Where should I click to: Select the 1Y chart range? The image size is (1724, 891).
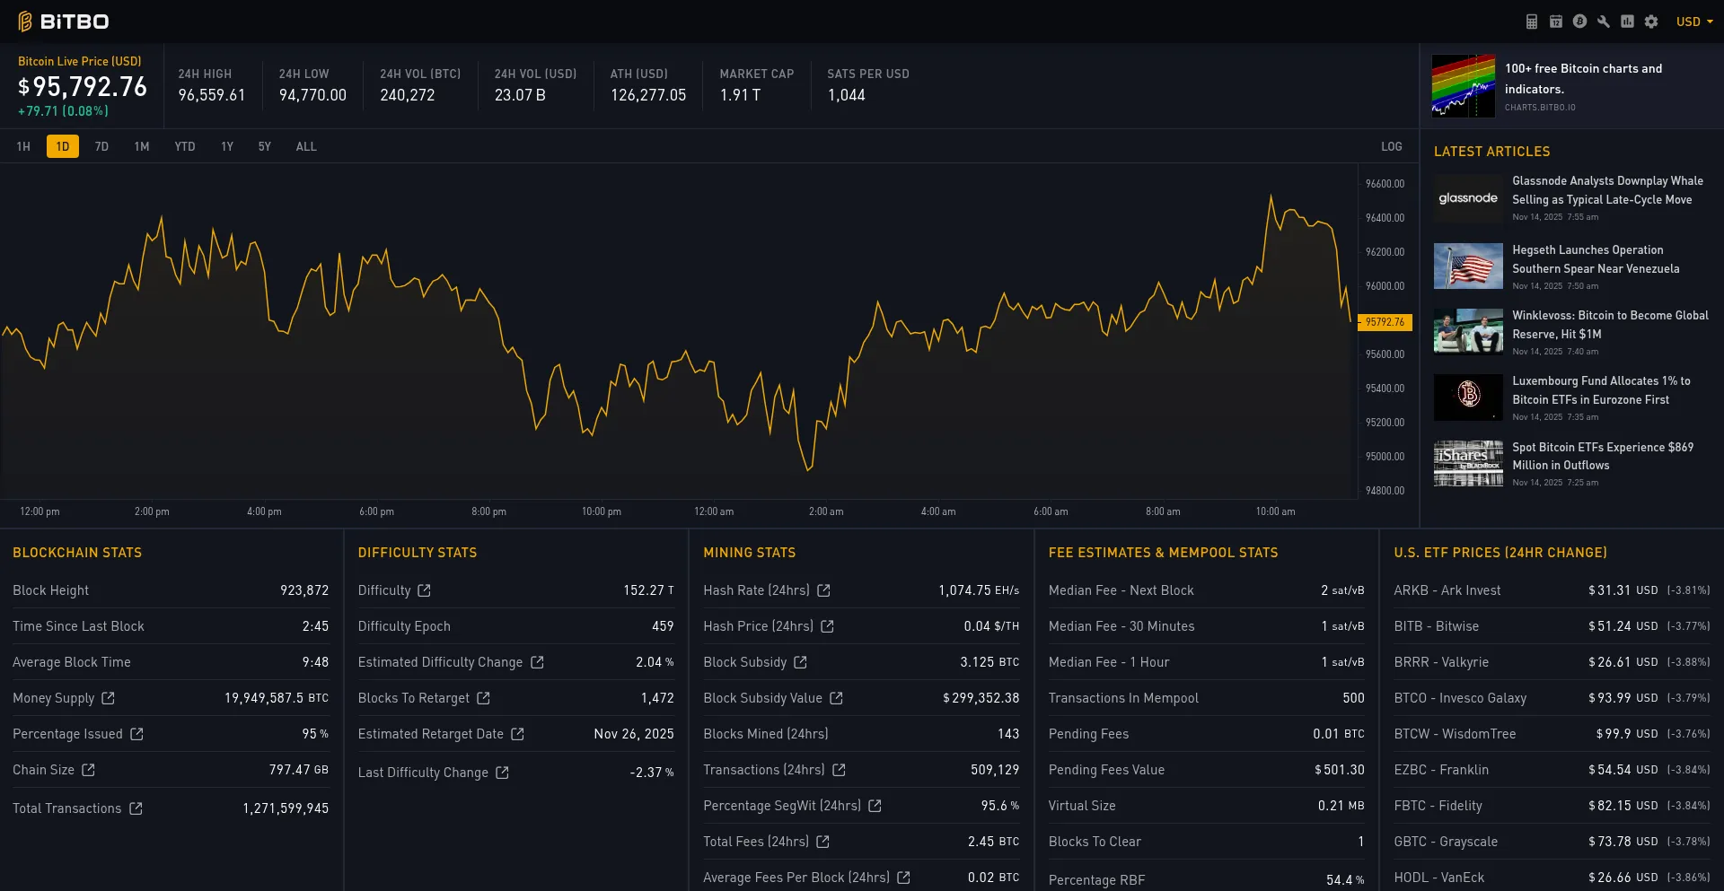tap(227, 146)
